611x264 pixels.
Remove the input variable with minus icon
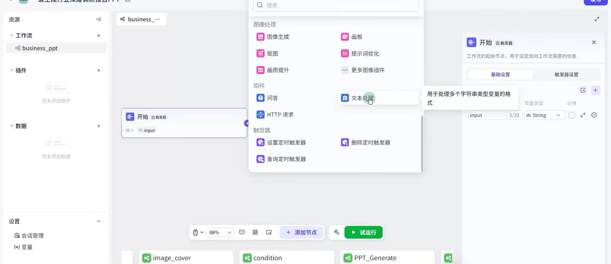pos(594,115)
